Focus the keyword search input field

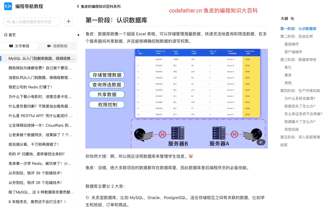(x=32, y=22)
